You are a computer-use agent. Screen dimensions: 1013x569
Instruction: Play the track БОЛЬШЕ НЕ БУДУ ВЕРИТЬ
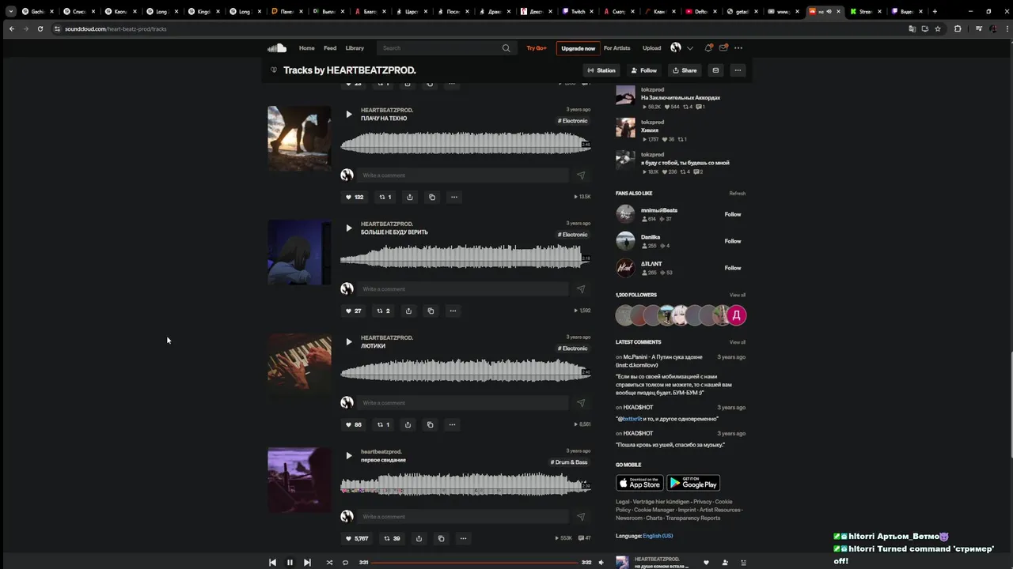[348, 228]
